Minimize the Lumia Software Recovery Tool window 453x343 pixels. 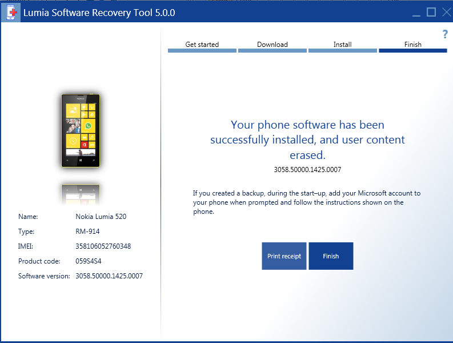(416, 12)
